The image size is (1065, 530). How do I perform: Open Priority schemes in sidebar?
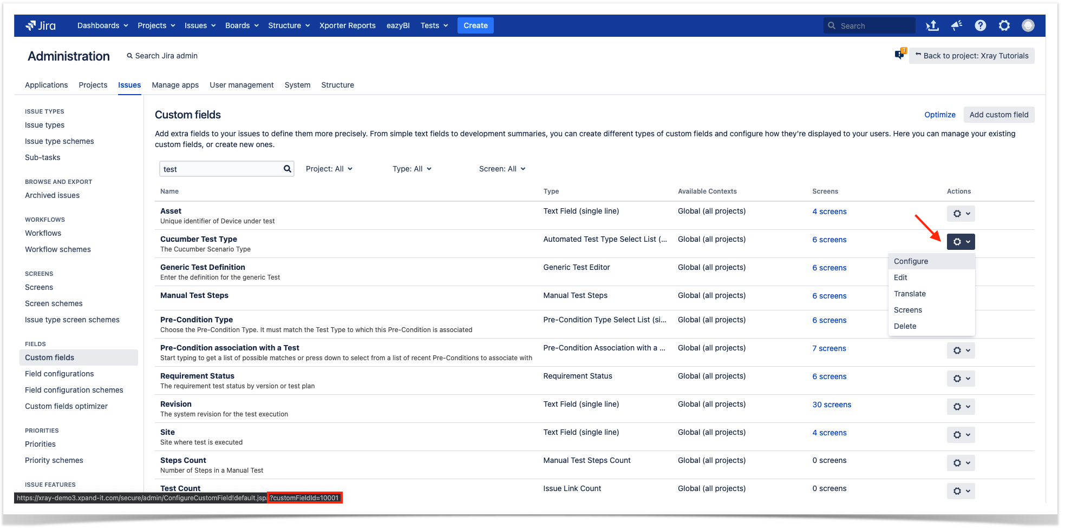54,460
